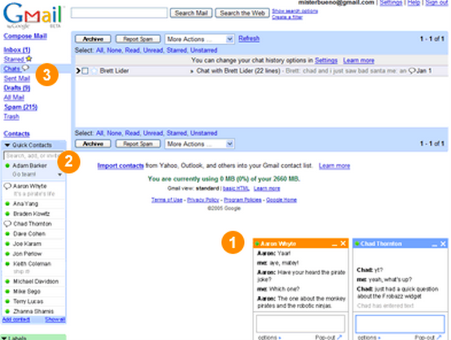Click Michael Davidson in Quick Contacts

click(36, 281)
